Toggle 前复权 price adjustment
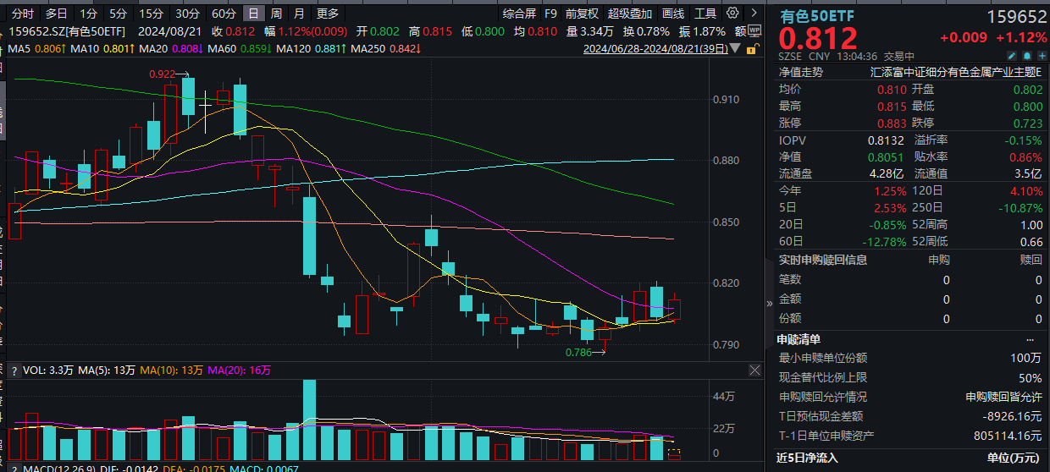The width and height of the screenshot is (1050, 472). (x=582, y=14)
